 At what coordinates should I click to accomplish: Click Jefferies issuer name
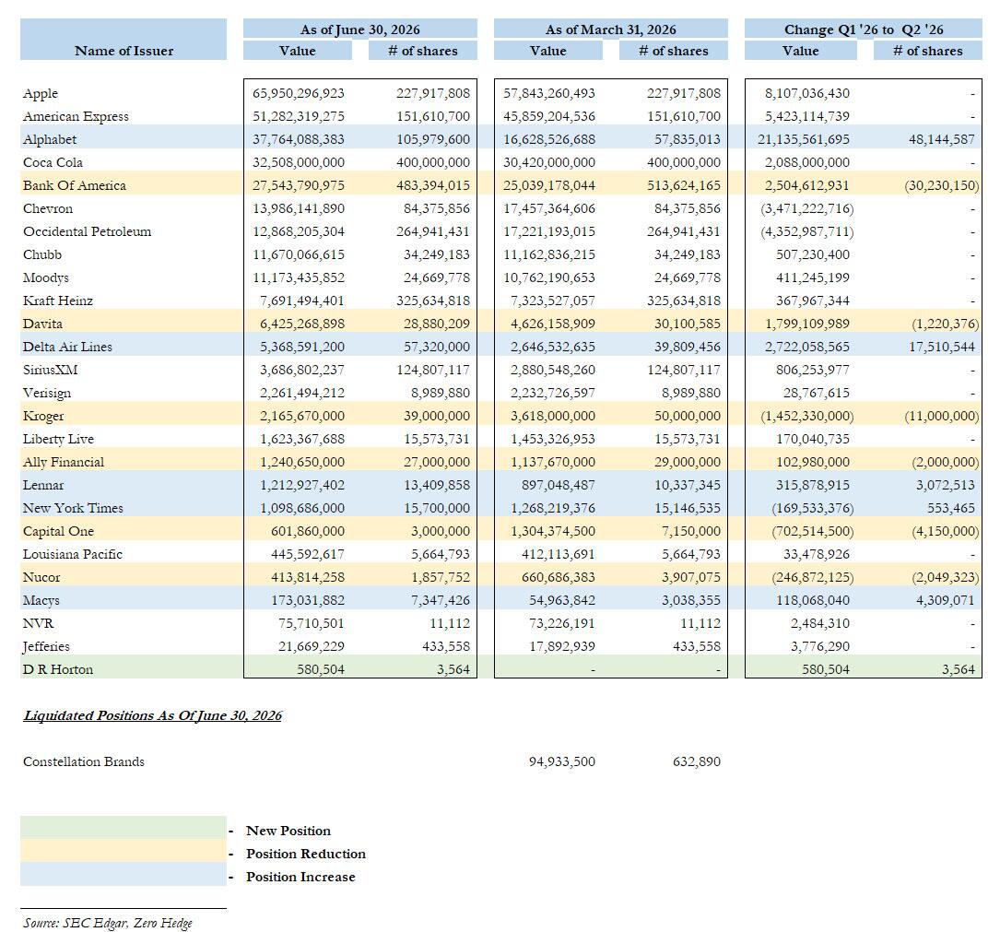coord(47,647)
